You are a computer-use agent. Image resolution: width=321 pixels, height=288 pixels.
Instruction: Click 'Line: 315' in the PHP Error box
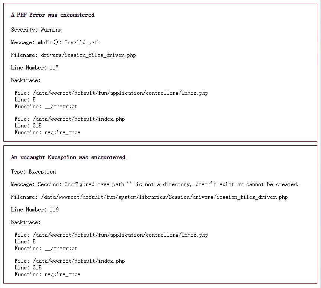click(28, 126)
